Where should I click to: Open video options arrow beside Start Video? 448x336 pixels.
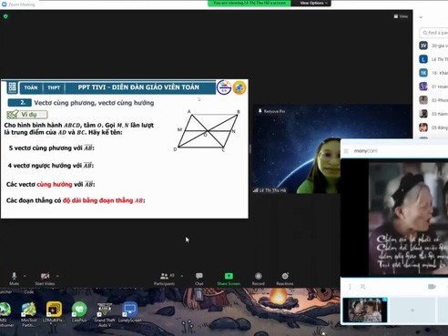(x=57, y=276)
